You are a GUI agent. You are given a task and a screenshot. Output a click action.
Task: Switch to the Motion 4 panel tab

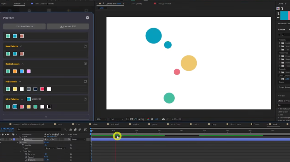coord(18,4)
